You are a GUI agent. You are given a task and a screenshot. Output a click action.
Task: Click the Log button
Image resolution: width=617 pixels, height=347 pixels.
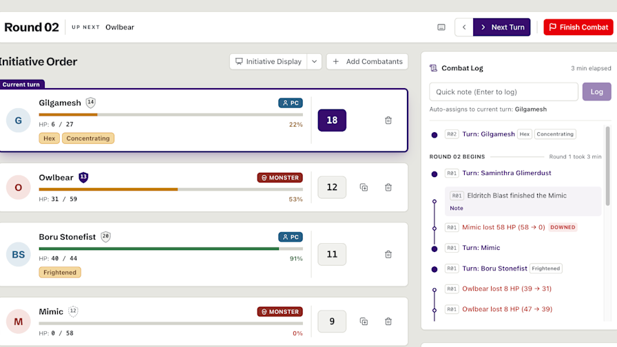(596, 92)
